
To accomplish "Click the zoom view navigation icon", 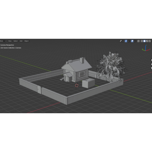I will [x=151, y=60].
